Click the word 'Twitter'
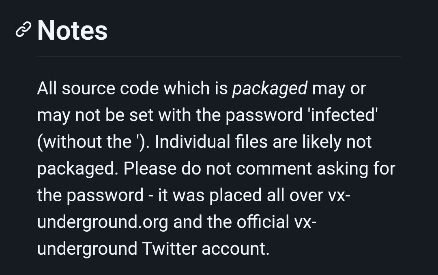Image resolution: width=438 pixels, height=275 pixels. 169,248
